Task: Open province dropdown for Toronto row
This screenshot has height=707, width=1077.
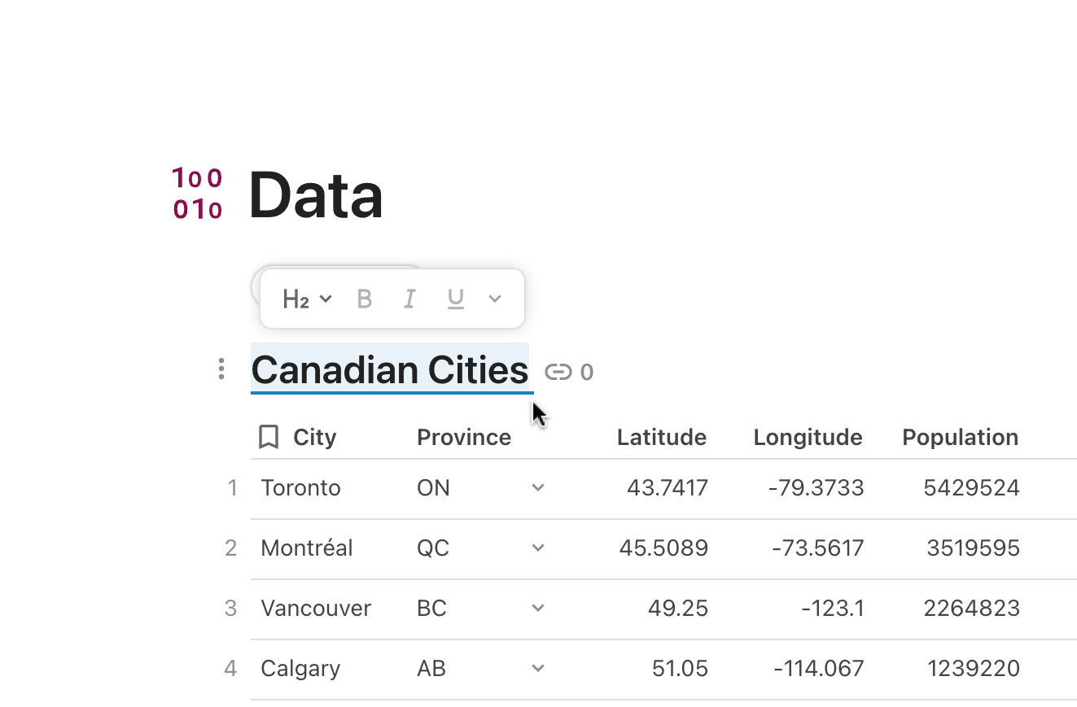Action: click(537, 487)
